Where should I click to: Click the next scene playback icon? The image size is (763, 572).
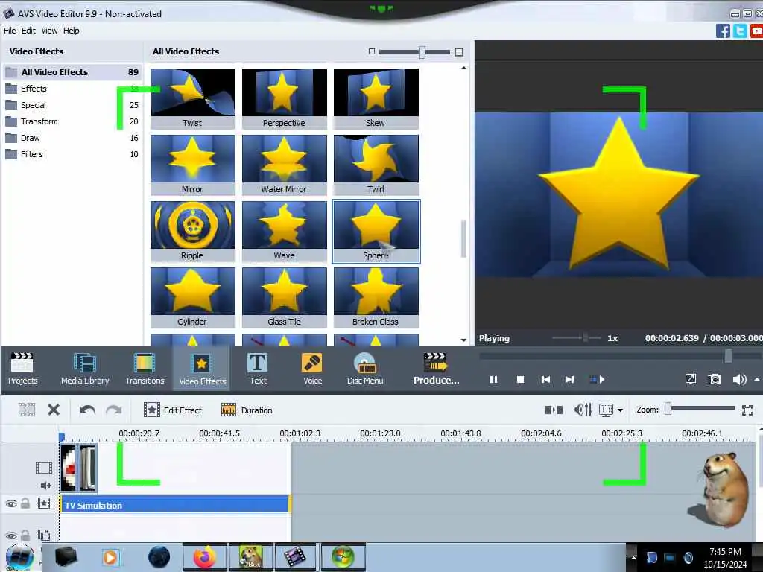pos(597,379)
